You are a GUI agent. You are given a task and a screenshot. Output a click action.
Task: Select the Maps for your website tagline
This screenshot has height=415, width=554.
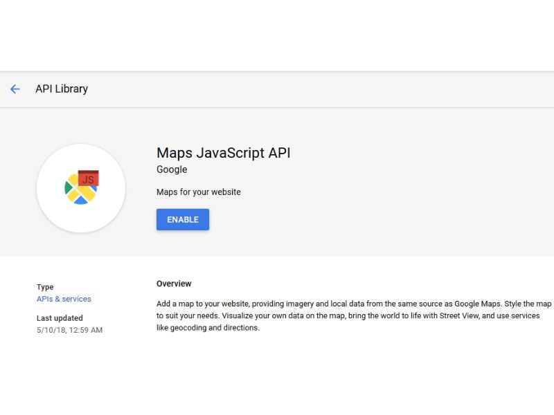(x=199, y=192)
